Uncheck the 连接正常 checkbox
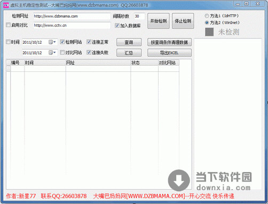The width and height of the screenshot is (268, 204). [x=89, y=42]
